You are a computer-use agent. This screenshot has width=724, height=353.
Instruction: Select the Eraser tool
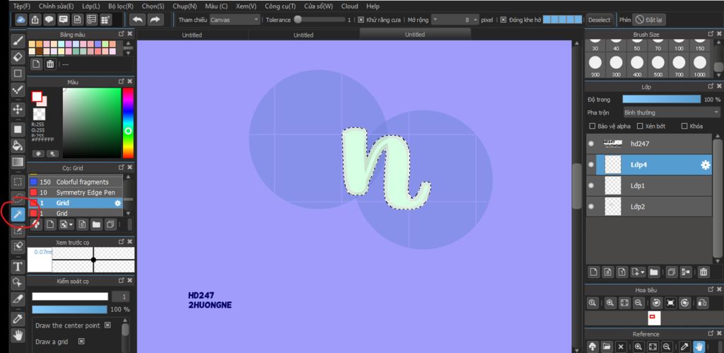[18, 57]
